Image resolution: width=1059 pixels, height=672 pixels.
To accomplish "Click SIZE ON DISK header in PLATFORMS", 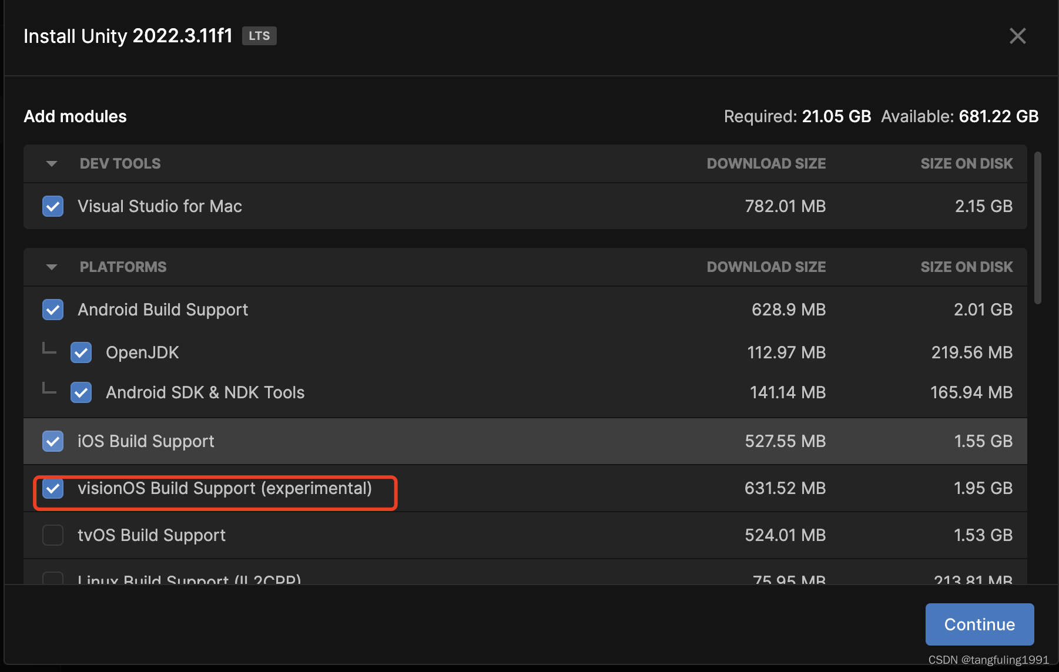I will (x=967, y=267).
